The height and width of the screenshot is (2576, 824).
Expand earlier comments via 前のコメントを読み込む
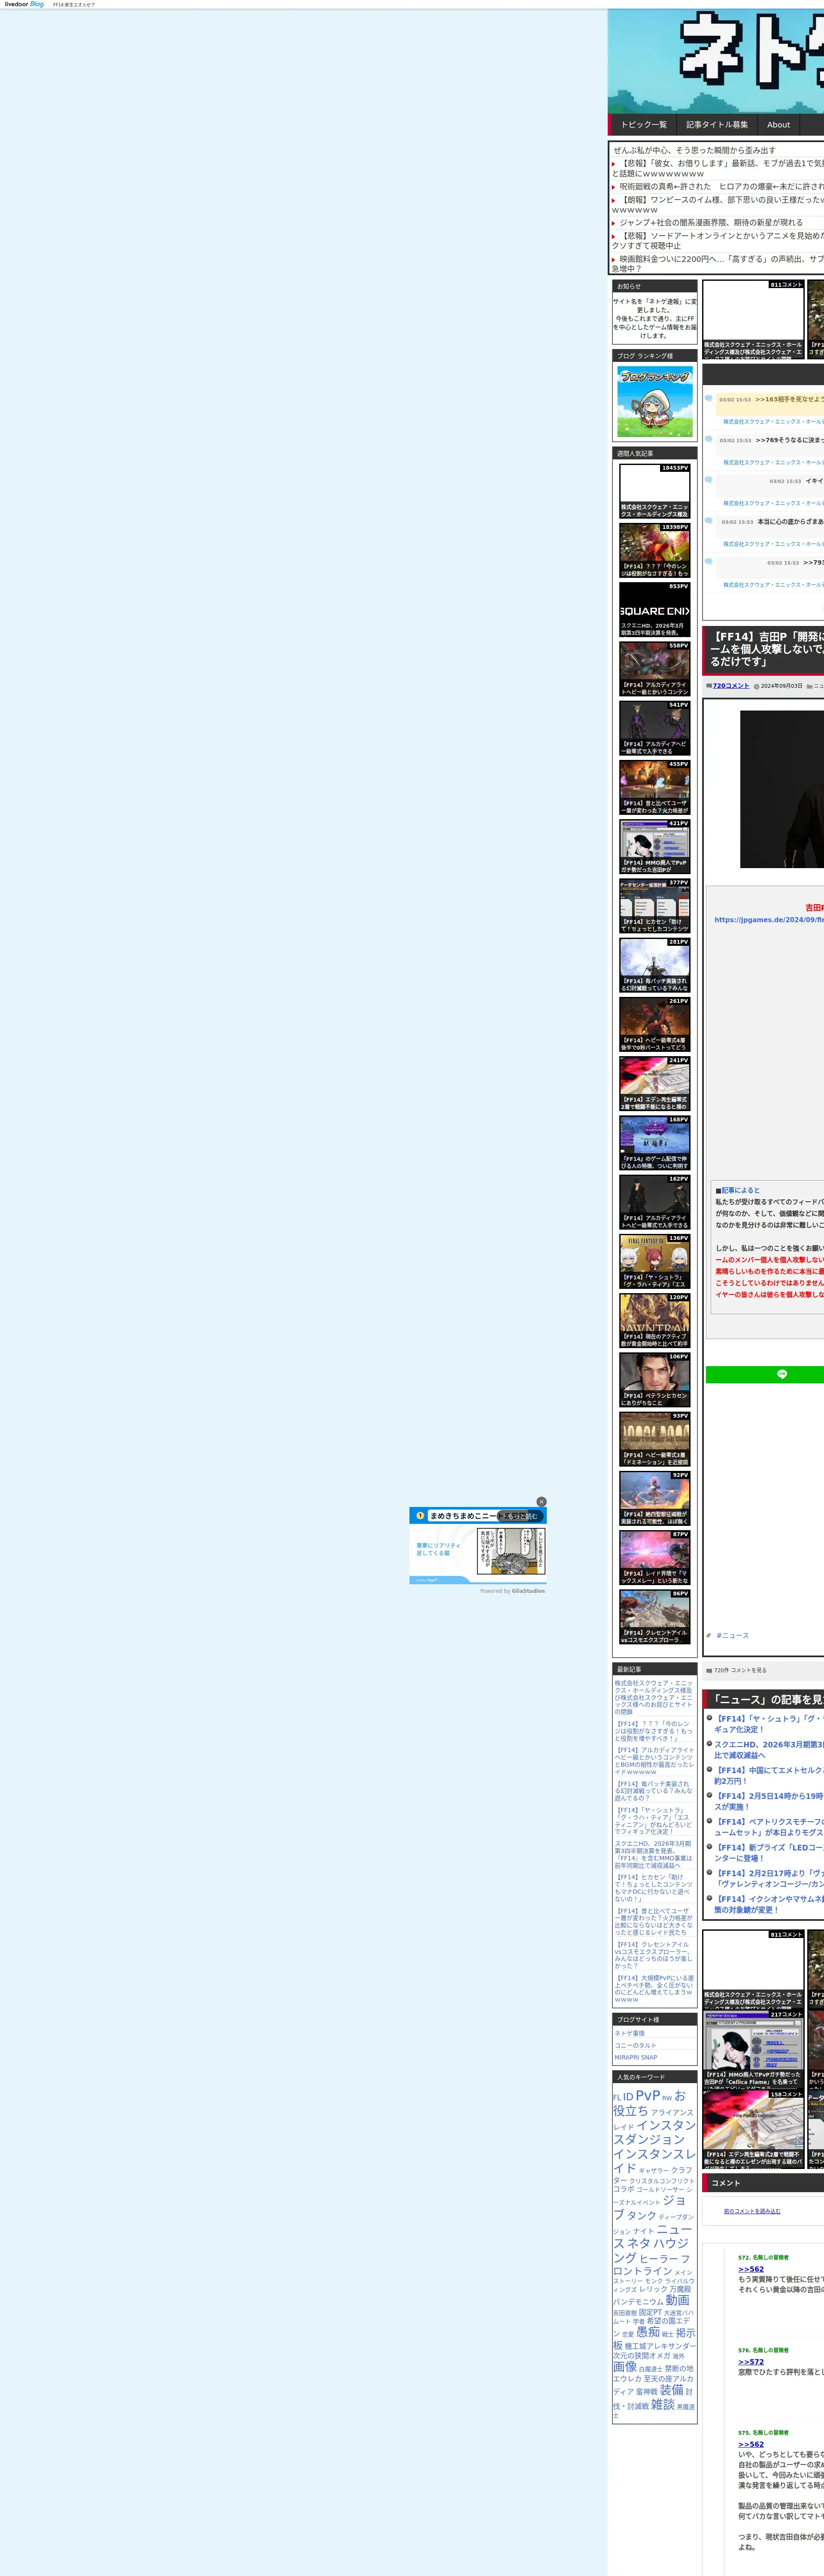[752, 2211]
